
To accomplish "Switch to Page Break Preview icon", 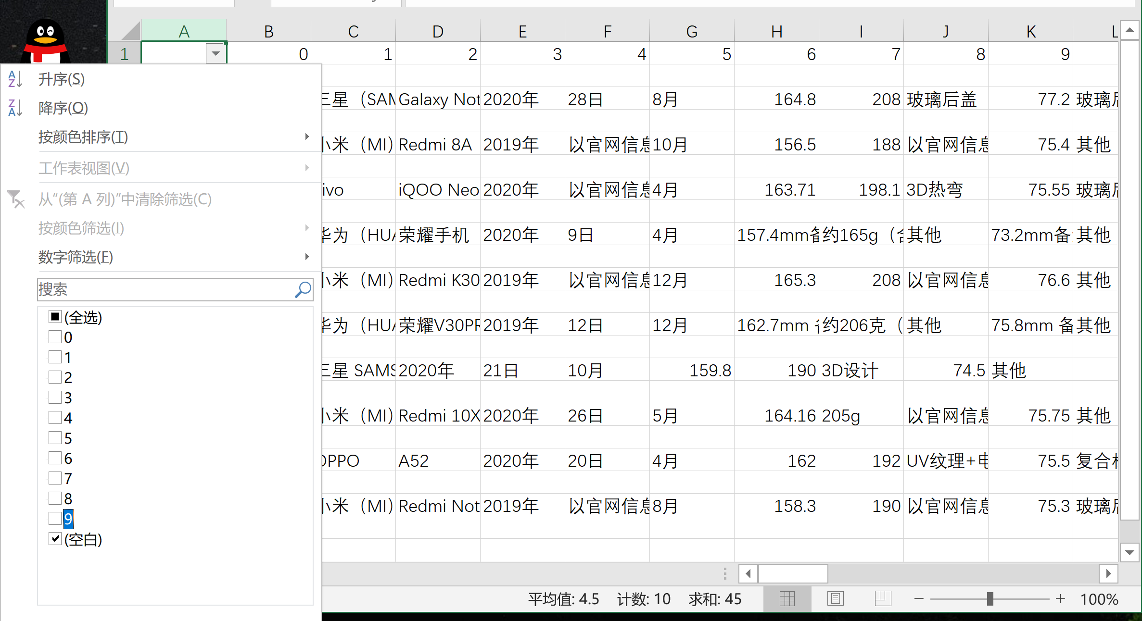I will 883,599.
